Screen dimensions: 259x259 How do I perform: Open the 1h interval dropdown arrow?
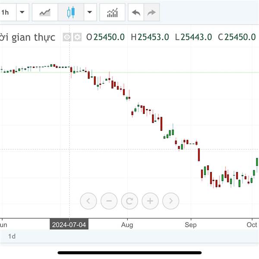pyautogui.click(x=22, y=12)
